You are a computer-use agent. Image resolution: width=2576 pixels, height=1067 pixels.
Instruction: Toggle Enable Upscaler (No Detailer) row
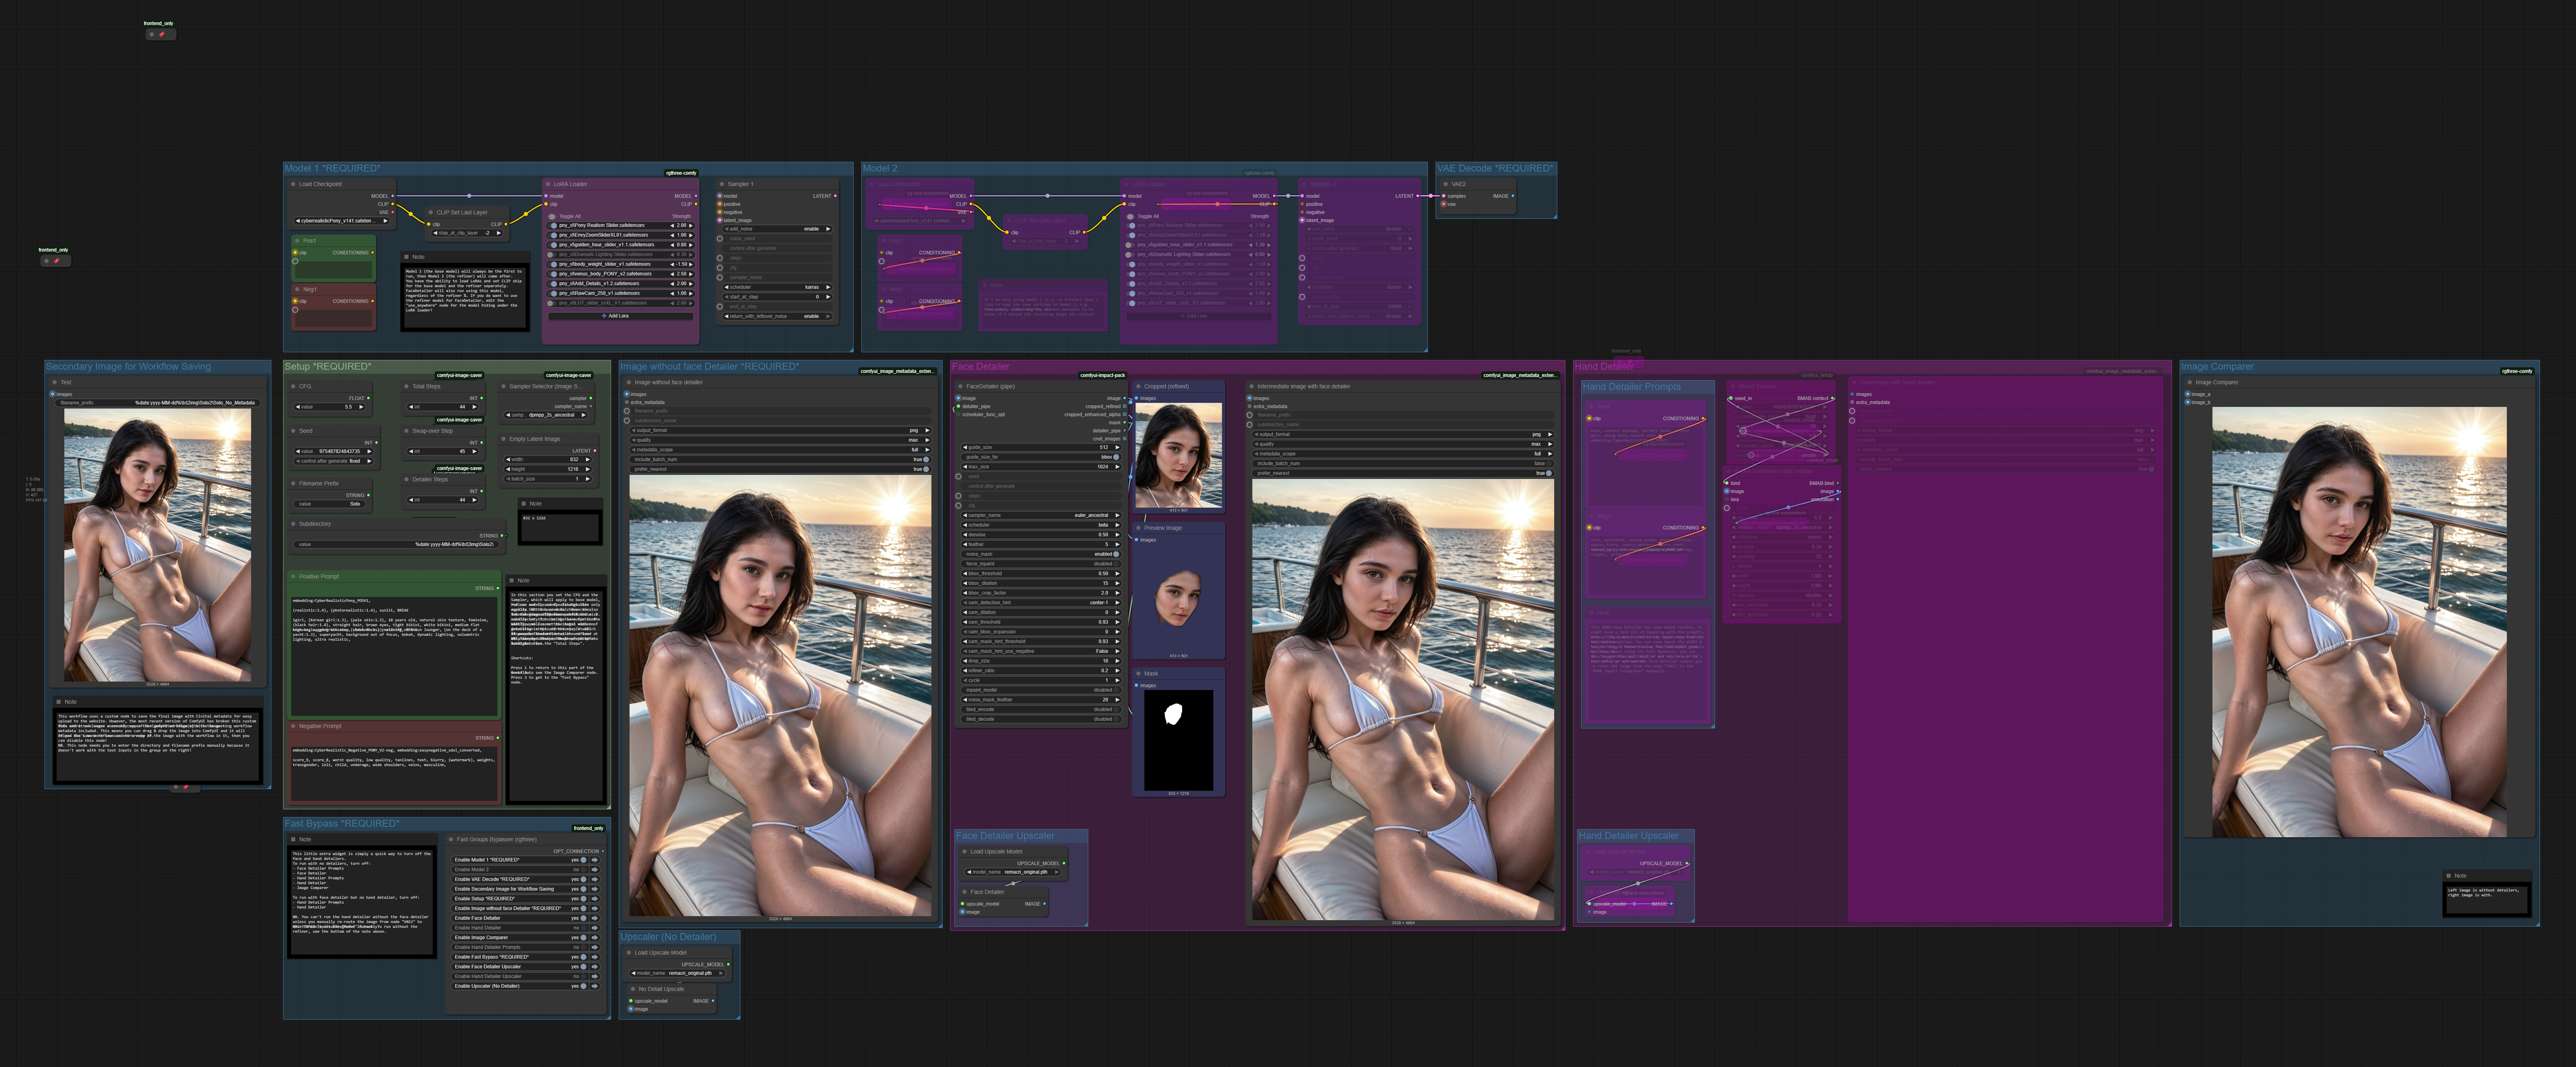tap(584, 986)
